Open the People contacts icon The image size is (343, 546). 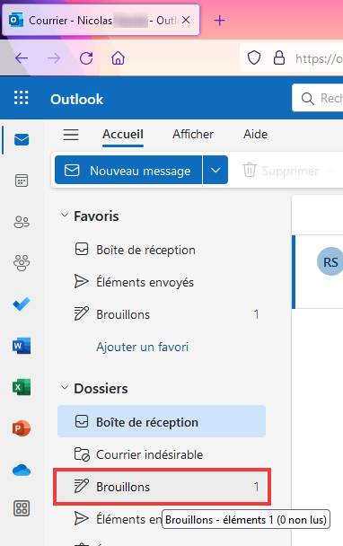click(22, 222)
